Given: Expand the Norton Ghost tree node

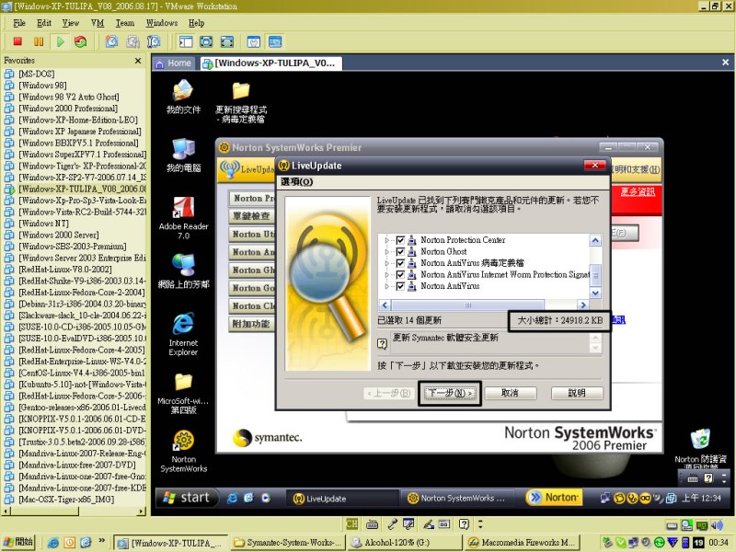Looking at the screenshot, I should tap(387, 251).
